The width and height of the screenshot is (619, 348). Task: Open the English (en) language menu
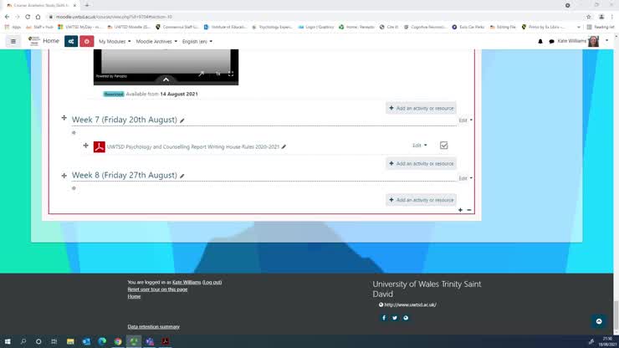197,41
